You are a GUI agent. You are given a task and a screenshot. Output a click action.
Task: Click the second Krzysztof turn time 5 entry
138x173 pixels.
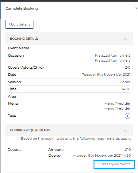click(x=113, y=60)
